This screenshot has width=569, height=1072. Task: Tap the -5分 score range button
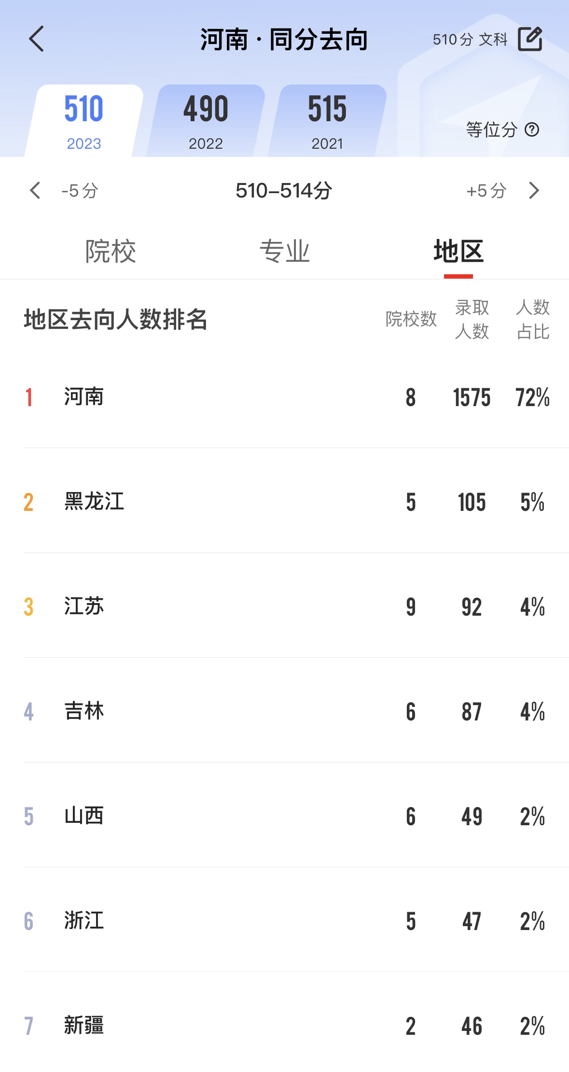pyautogui.click(x=80, y=190)
